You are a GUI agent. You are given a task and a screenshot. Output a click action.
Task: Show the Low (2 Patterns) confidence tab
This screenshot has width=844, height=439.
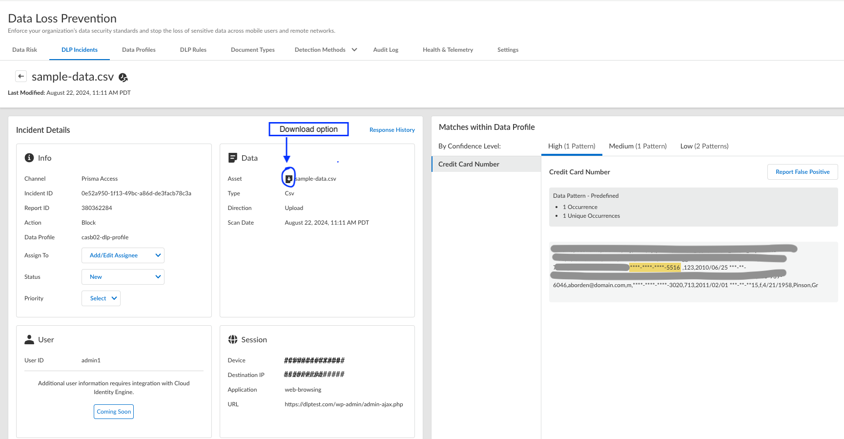click(x=704, y=146)
